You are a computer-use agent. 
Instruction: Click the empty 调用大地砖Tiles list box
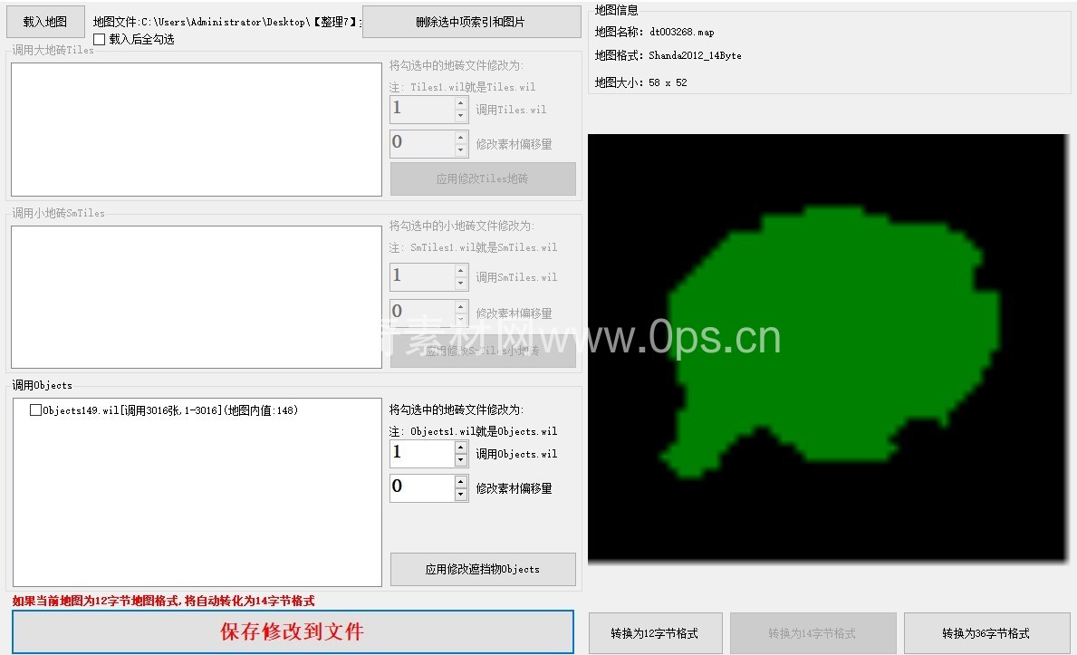(x=196, y=129)
